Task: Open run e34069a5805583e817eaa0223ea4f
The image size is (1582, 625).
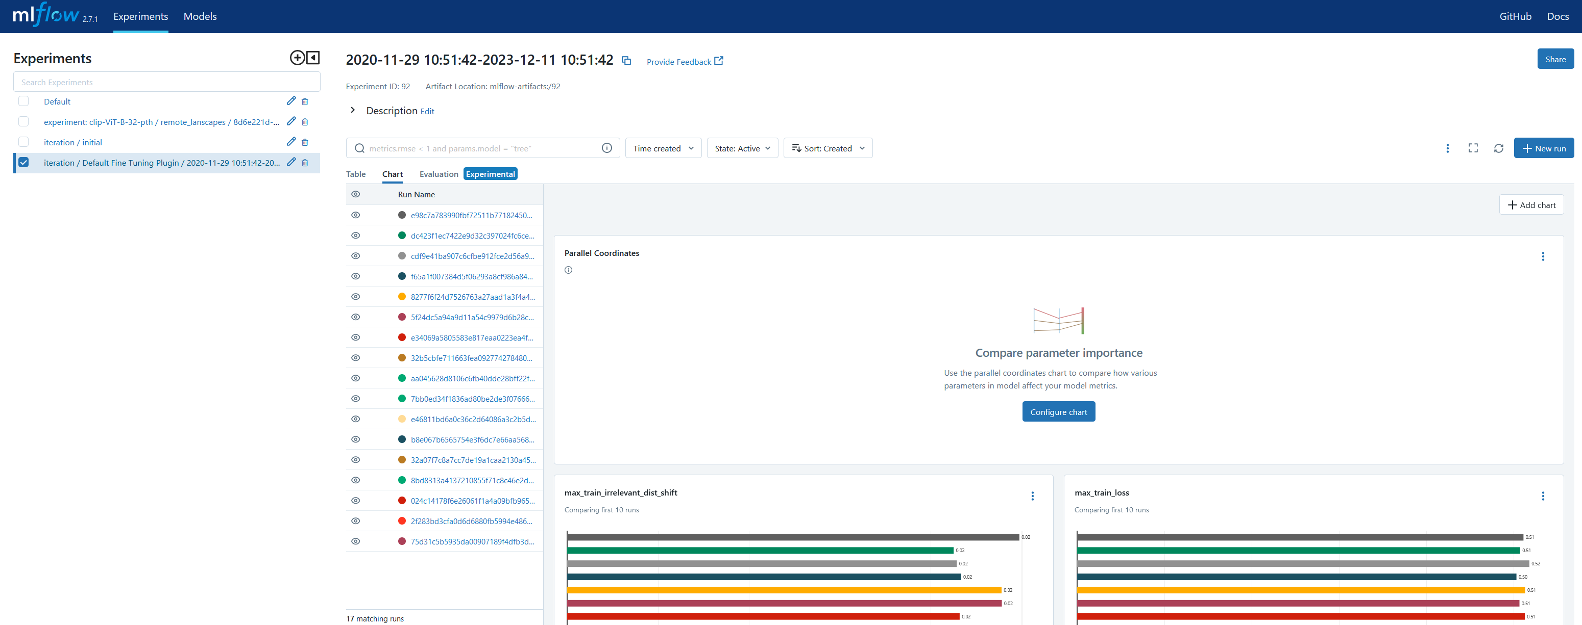Action: 472,337
